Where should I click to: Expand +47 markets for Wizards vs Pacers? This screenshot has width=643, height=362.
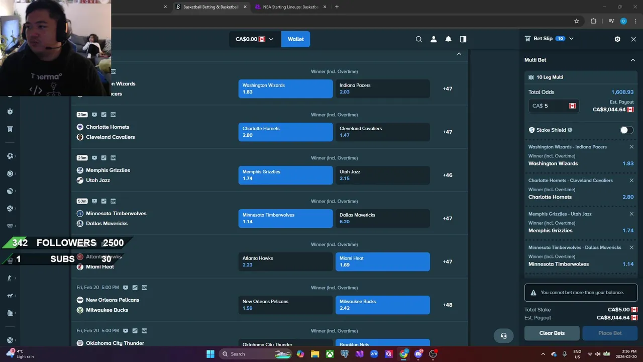coord(448,88)
